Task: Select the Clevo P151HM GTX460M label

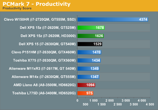Action: (43, 52)
